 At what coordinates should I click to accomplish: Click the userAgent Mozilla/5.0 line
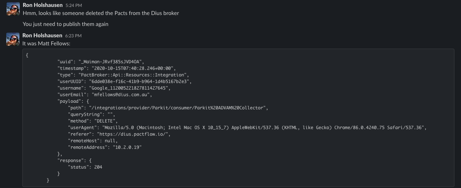(x=247, y=128)
